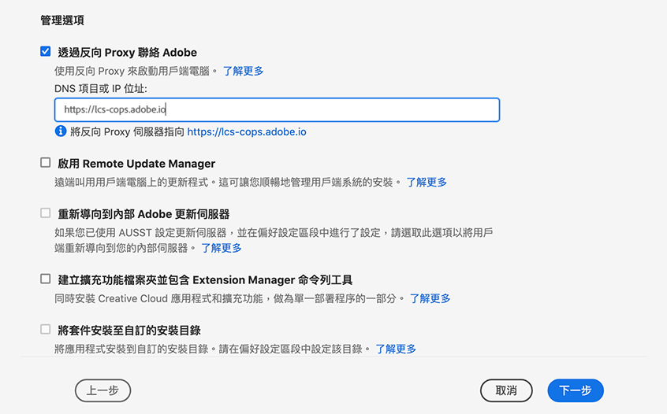Click the 取消 button
The image size is (667, 414).
[x=506, y=390]
